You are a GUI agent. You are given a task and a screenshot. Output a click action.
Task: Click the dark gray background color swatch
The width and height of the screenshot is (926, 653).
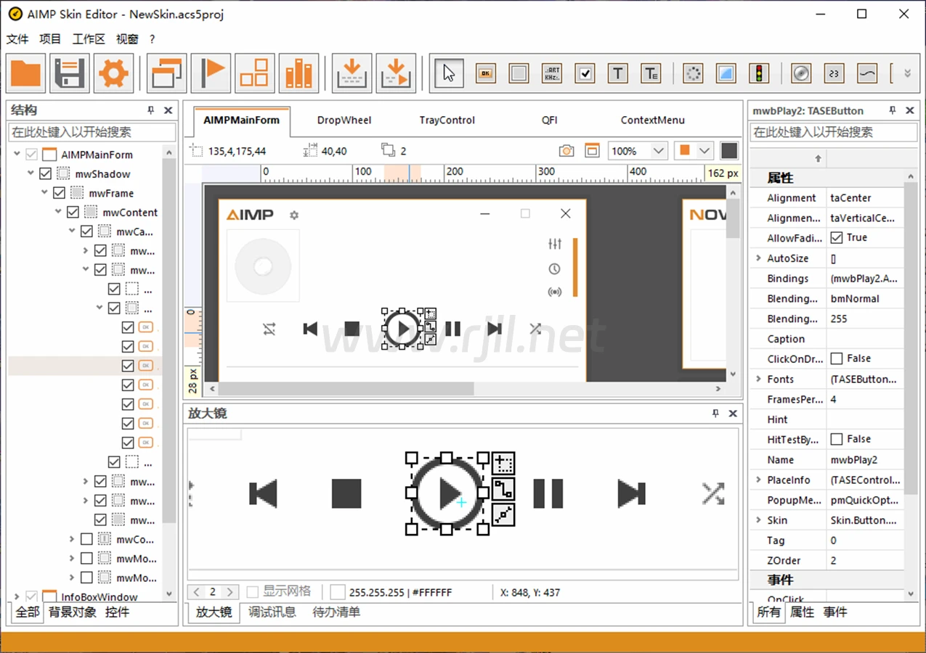[x=729, y=151]
